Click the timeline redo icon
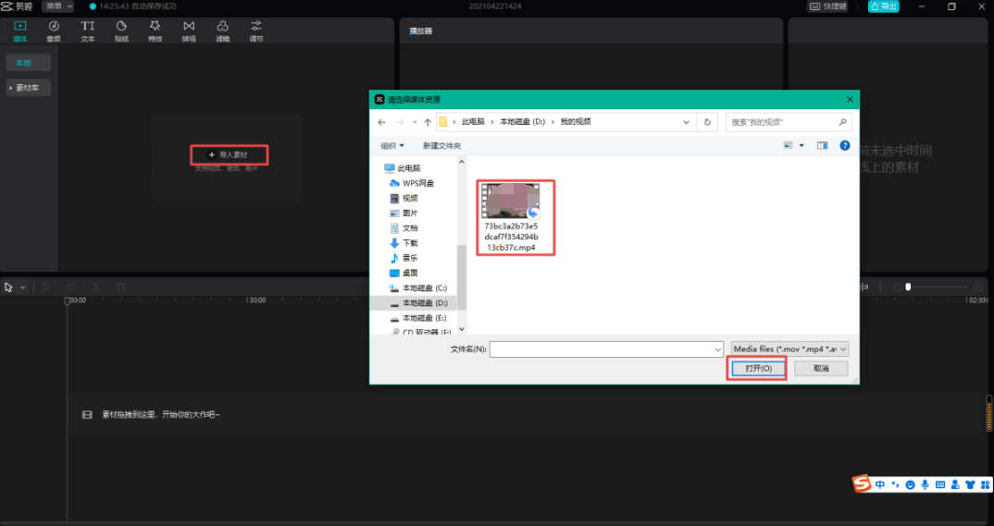The width and height of the screenshot is (994, 526). coord(71,287)
